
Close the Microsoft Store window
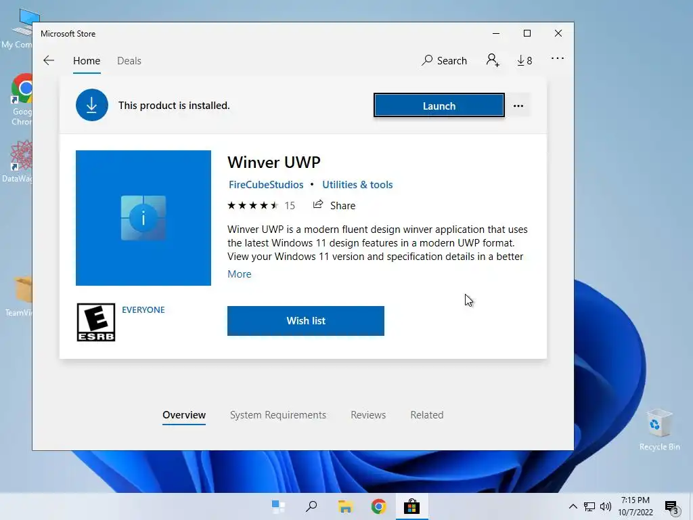coord(558,34)
